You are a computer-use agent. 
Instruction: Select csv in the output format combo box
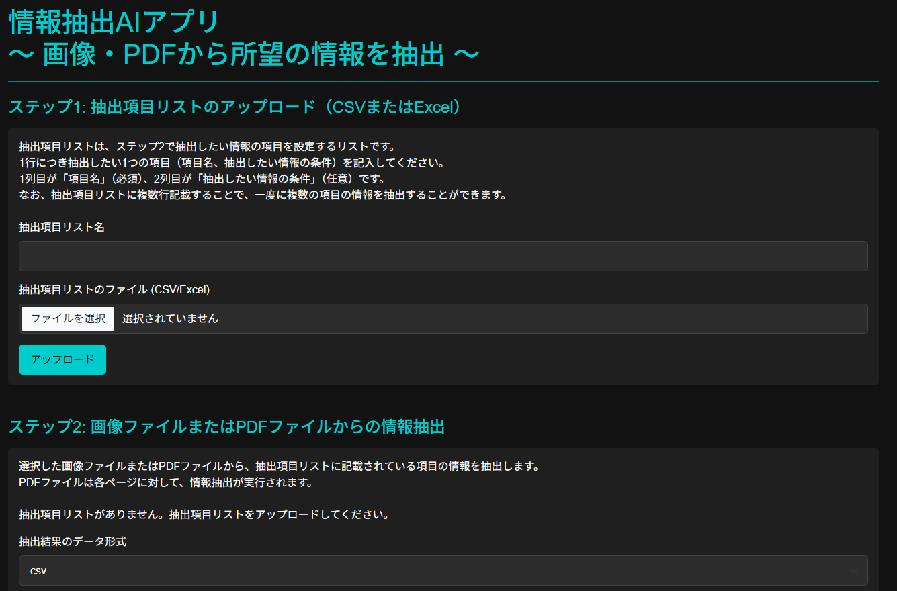tap(443, 570)
